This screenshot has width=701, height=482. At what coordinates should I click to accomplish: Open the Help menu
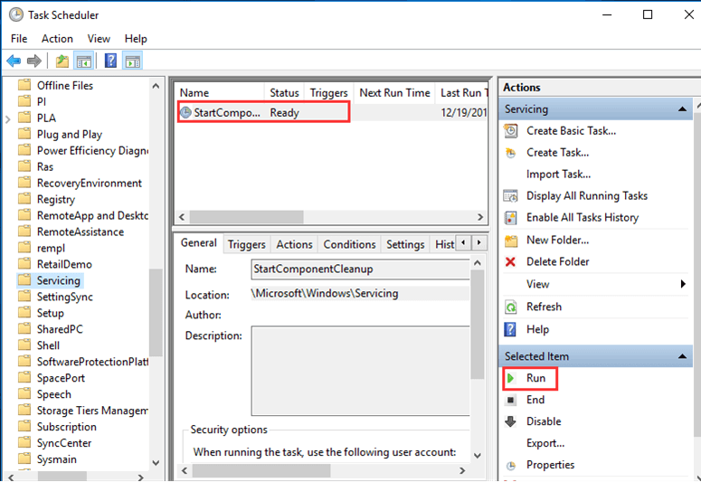pyautogui.click(x=136, y=39)
